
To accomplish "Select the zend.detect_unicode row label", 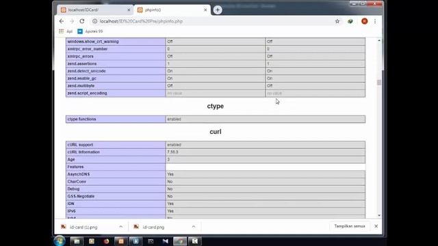I will tap(87, 71).
